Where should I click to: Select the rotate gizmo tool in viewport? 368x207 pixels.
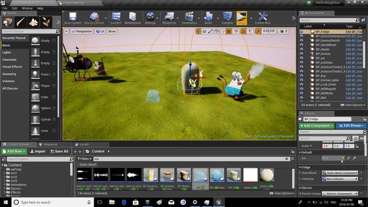coord(205,31)
